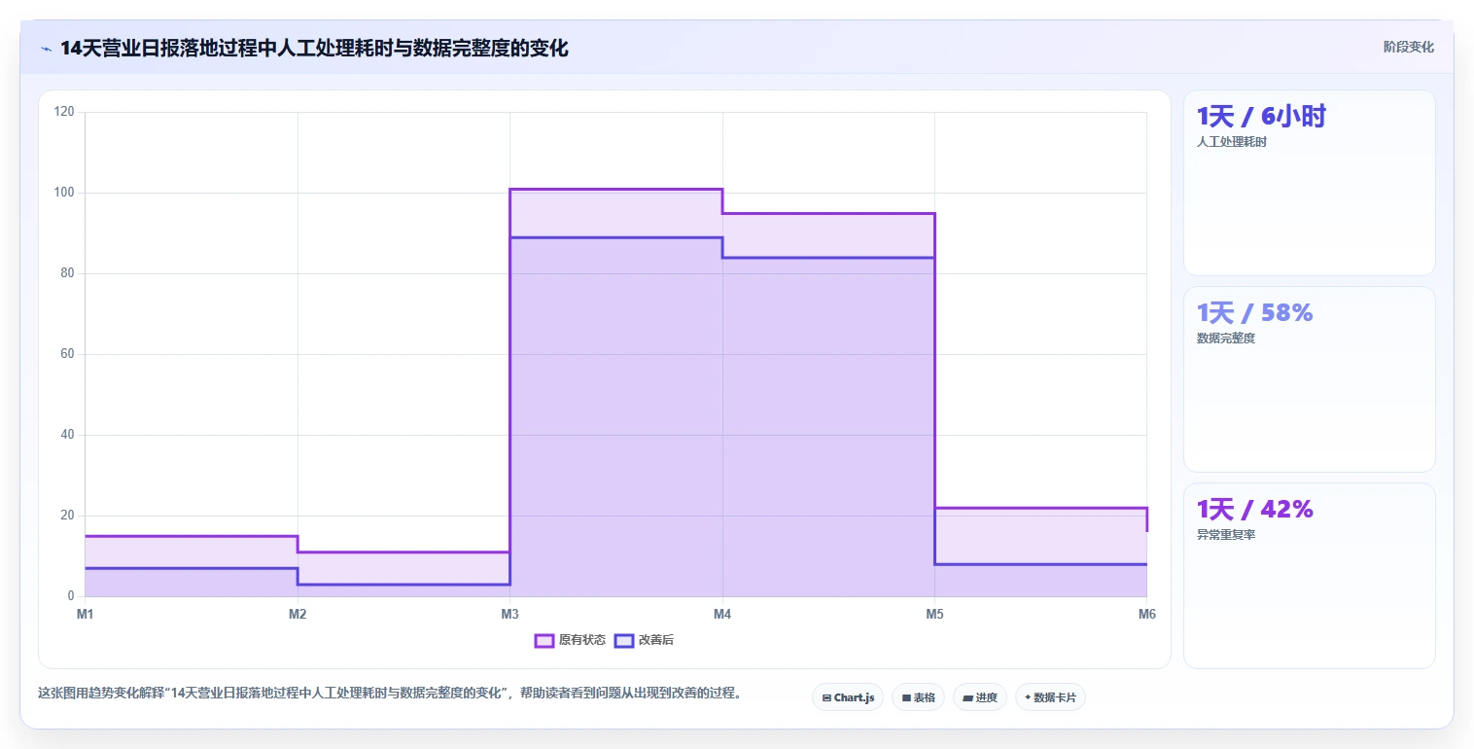Click the M3 axis label

click(x=509, y=614)
